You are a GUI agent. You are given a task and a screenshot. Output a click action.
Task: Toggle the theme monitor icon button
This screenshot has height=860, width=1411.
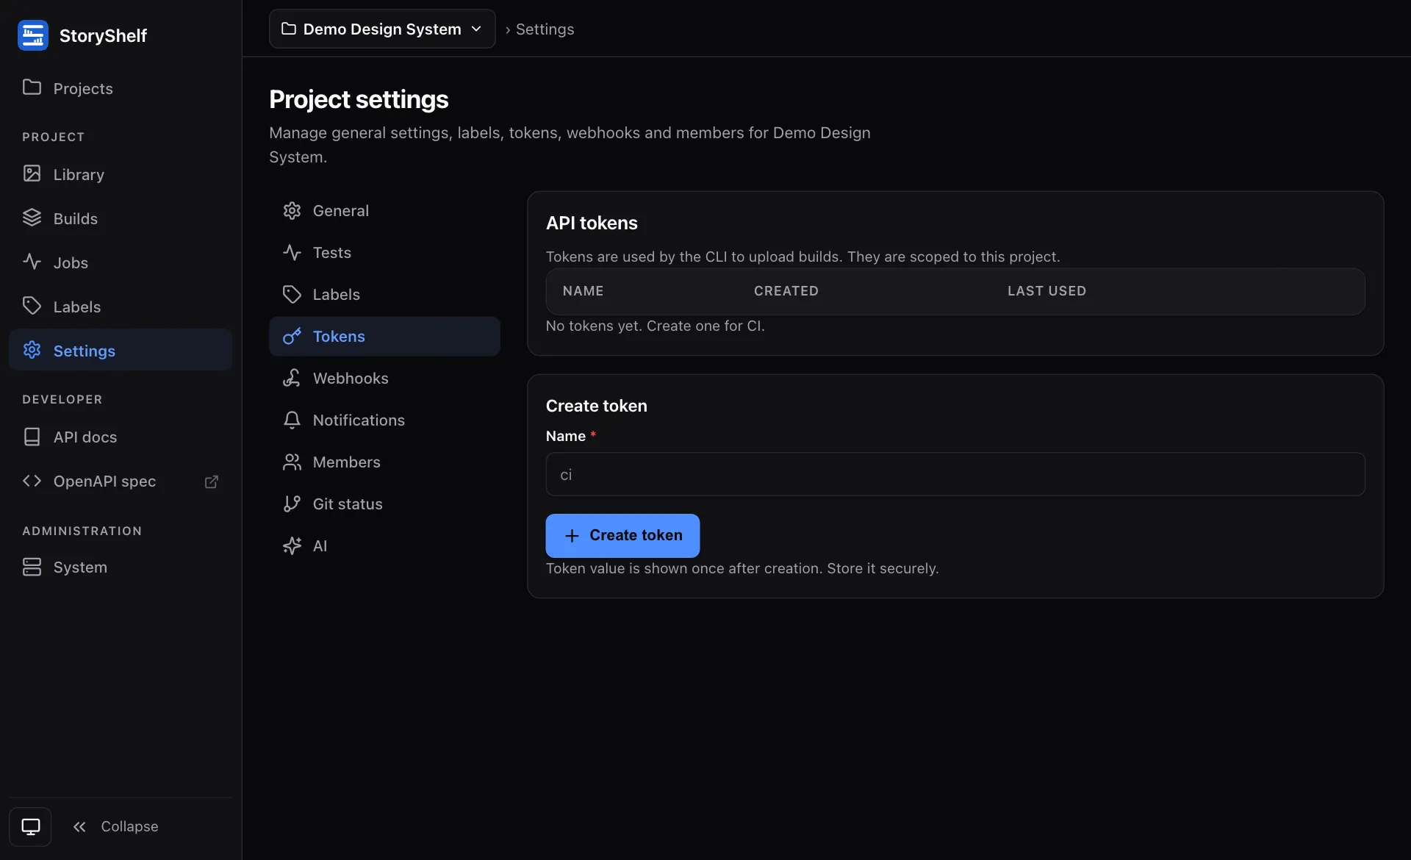coord(30,827)
